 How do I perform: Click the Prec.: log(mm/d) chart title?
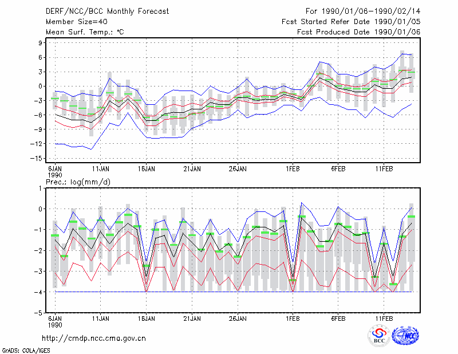click(78, 182)
